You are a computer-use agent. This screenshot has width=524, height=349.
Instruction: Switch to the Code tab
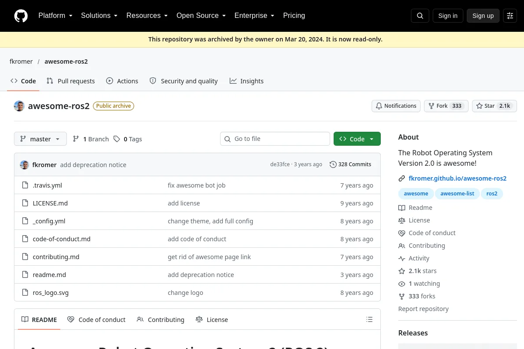click(23, 81)
